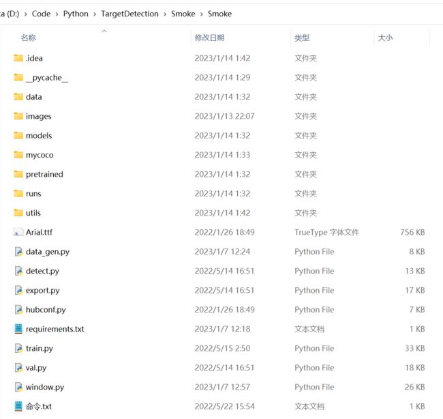Image resolution: width=443 pixels, height=419 pixels.
Task: Select the mycoco folder icon
Action: [x=18, y=155]
